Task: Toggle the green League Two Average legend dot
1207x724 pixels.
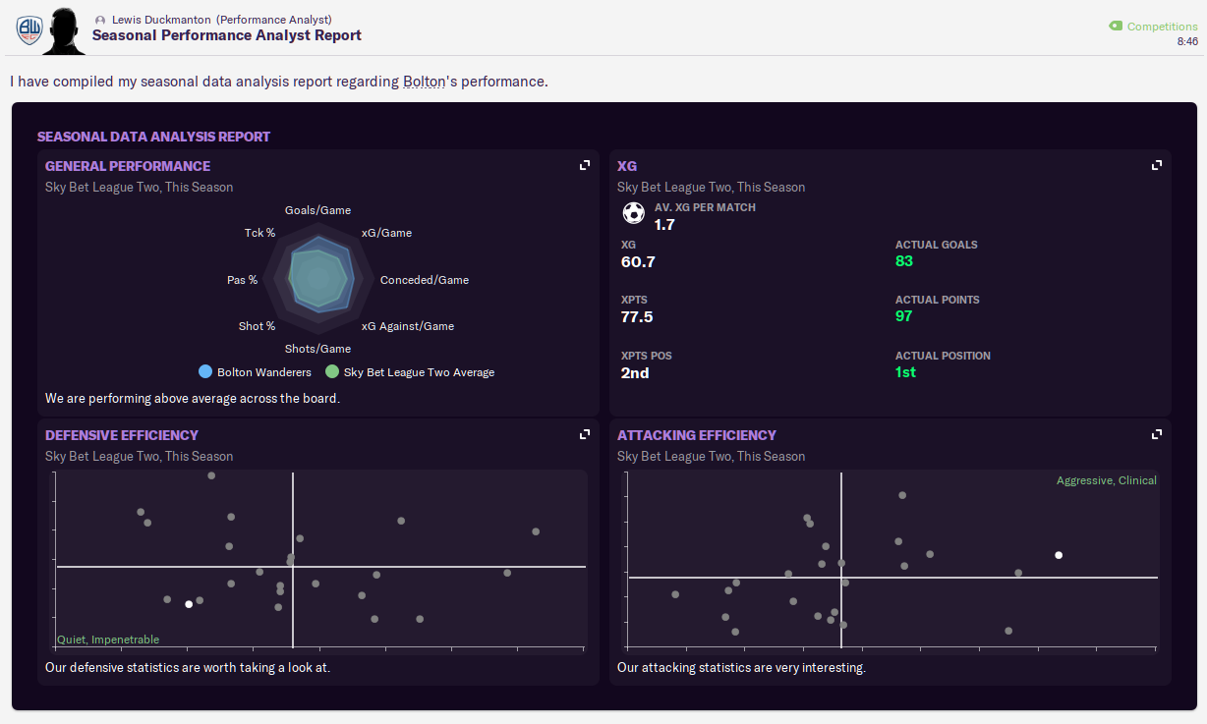Action: pos(332,372)
